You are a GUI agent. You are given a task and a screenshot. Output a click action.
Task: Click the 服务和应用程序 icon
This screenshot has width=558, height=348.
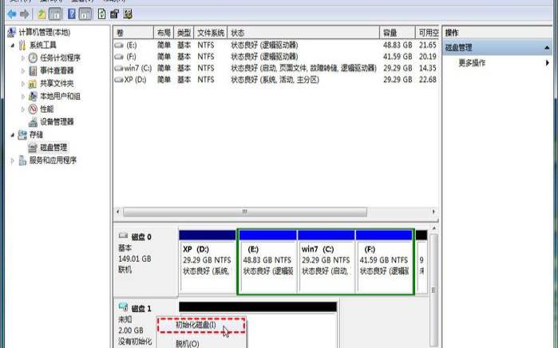[x=22, y=160]
